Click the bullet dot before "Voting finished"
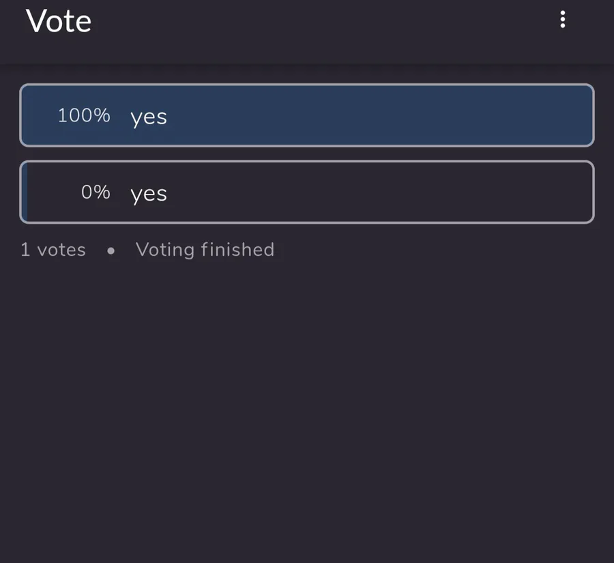The width and height of the screenshot is (614, 563). (x=111, y=250)
